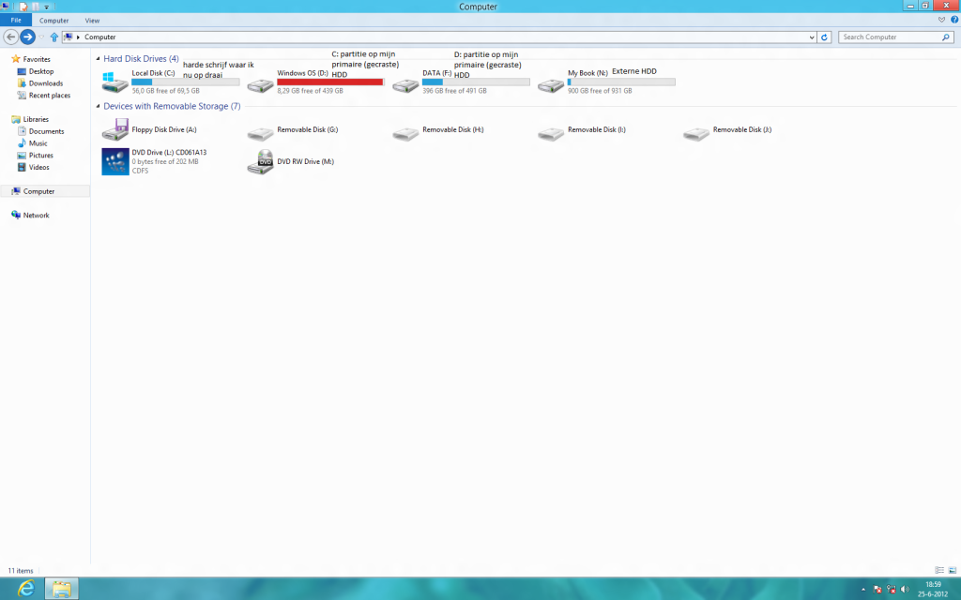Image resolution: width=961 pixels, height=600 pixels.
Task: Switch to large thumbnails view in status bar
Action: [952, 570]
